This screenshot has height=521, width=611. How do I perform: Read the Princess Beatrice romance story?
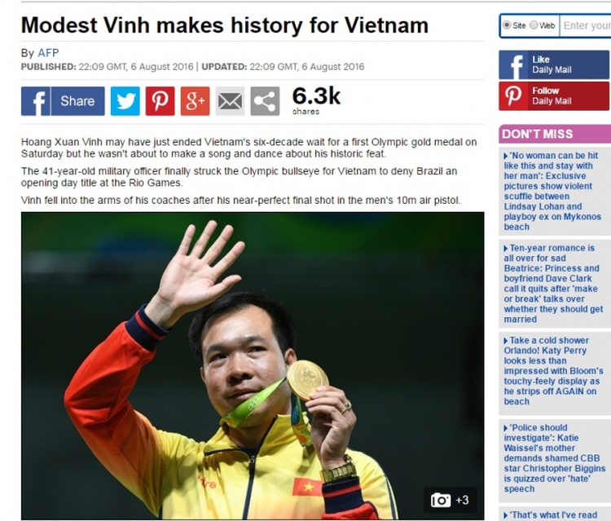[x=553, y=284]
